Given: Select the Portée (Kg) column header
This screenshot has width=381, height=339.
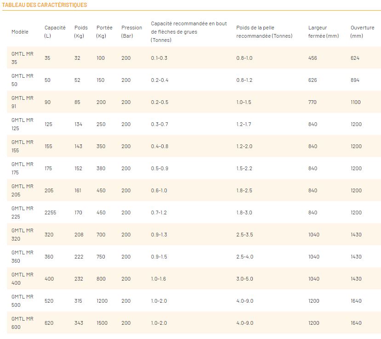Looking at the screenshot, I should click(104, 32).
